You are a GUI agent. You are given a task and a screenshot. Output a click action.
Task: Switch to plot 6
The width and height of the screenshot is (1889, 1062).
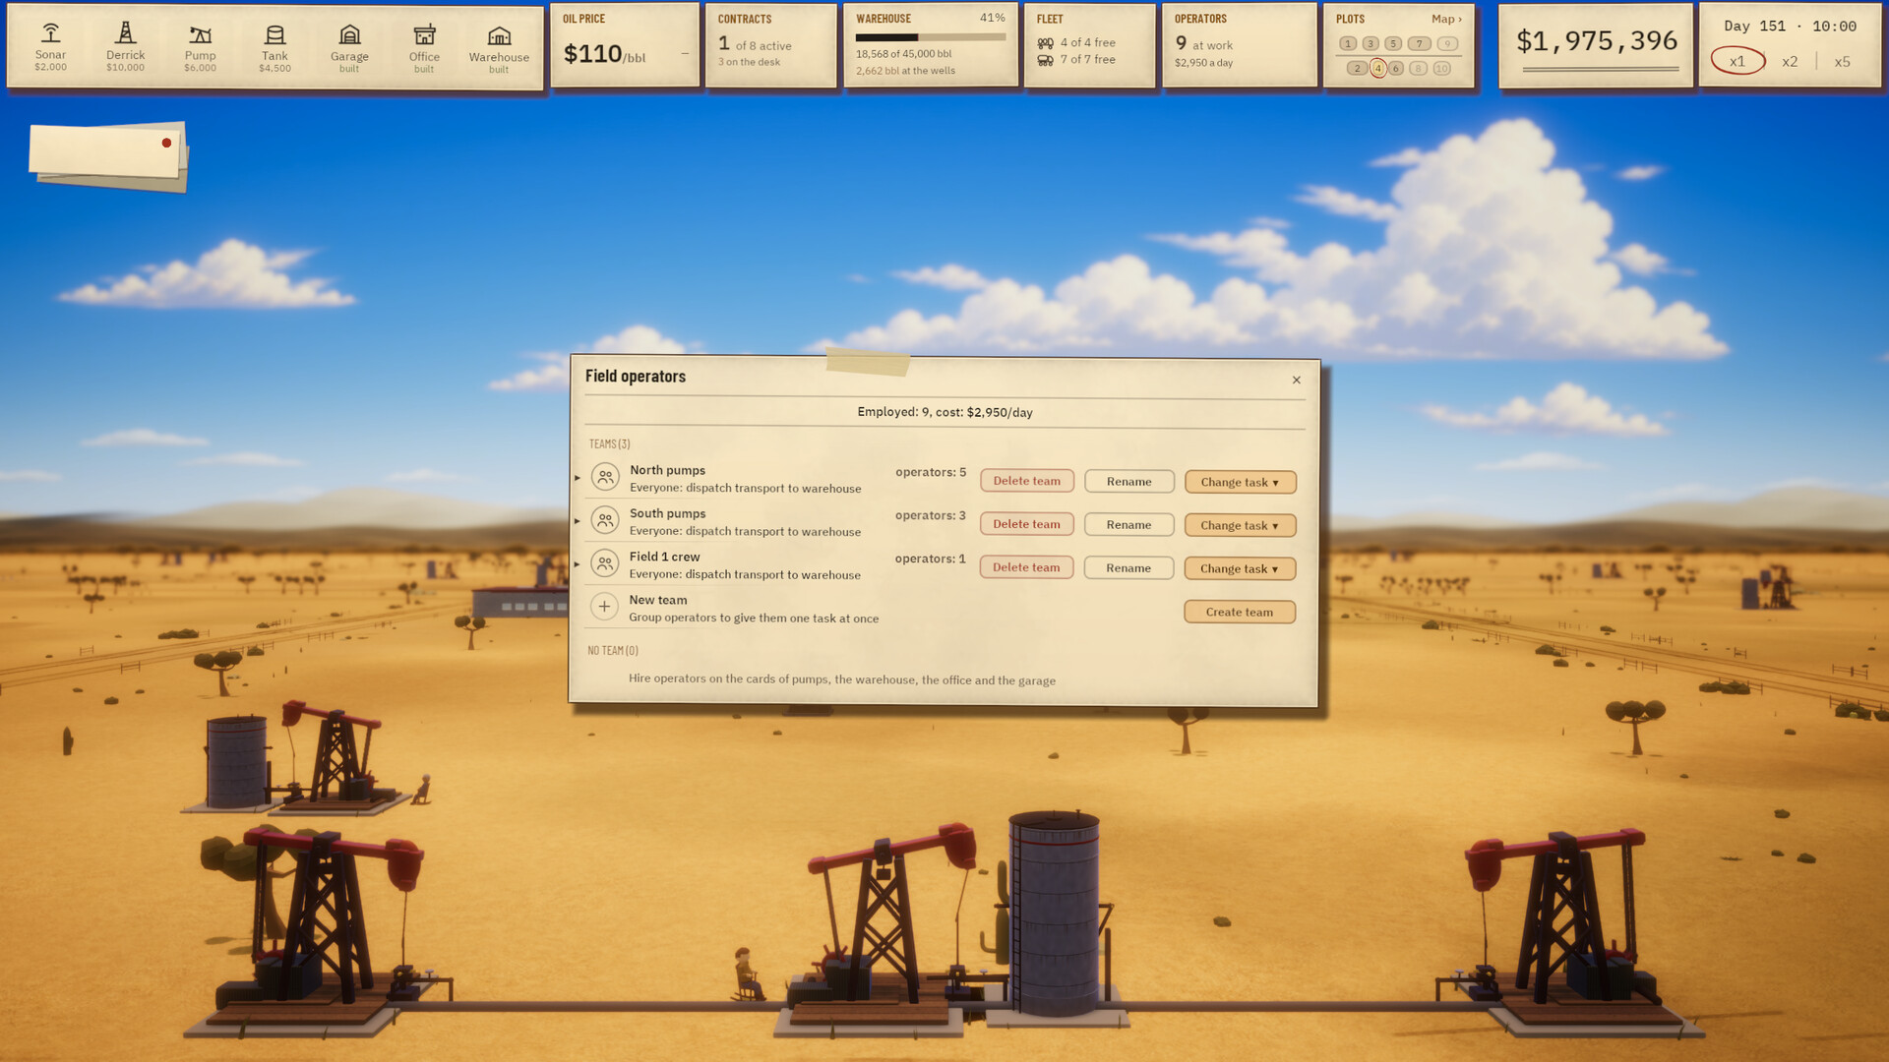click(x=1395, y=69)
